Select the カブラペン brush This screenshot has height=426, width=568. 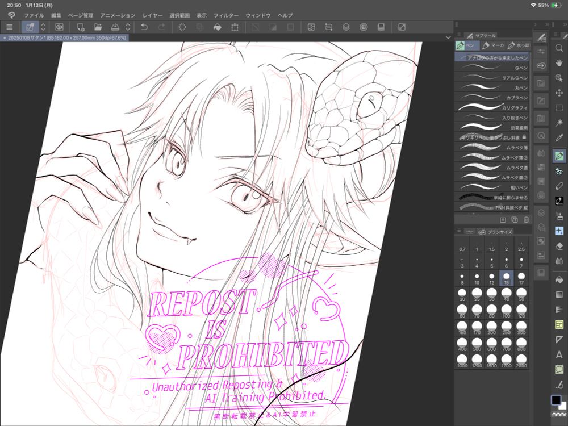(491, 98)
